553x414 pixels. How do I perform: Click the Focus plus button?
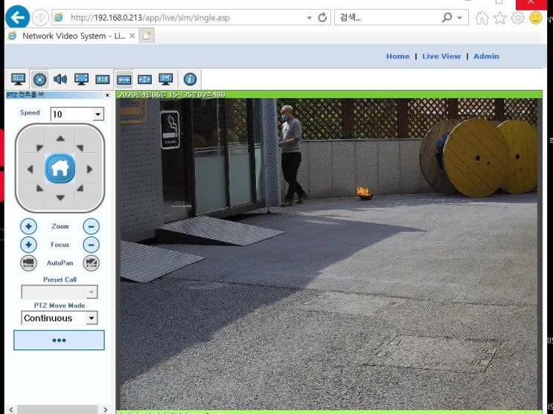click(x=28, y=245)
